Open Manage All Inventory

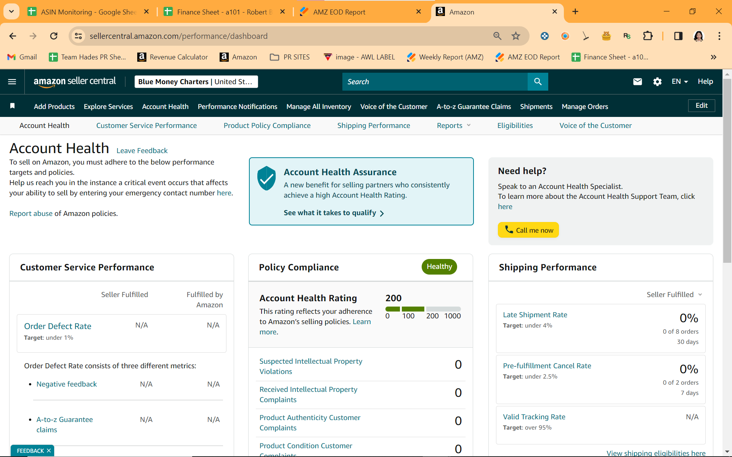point(319,107)
